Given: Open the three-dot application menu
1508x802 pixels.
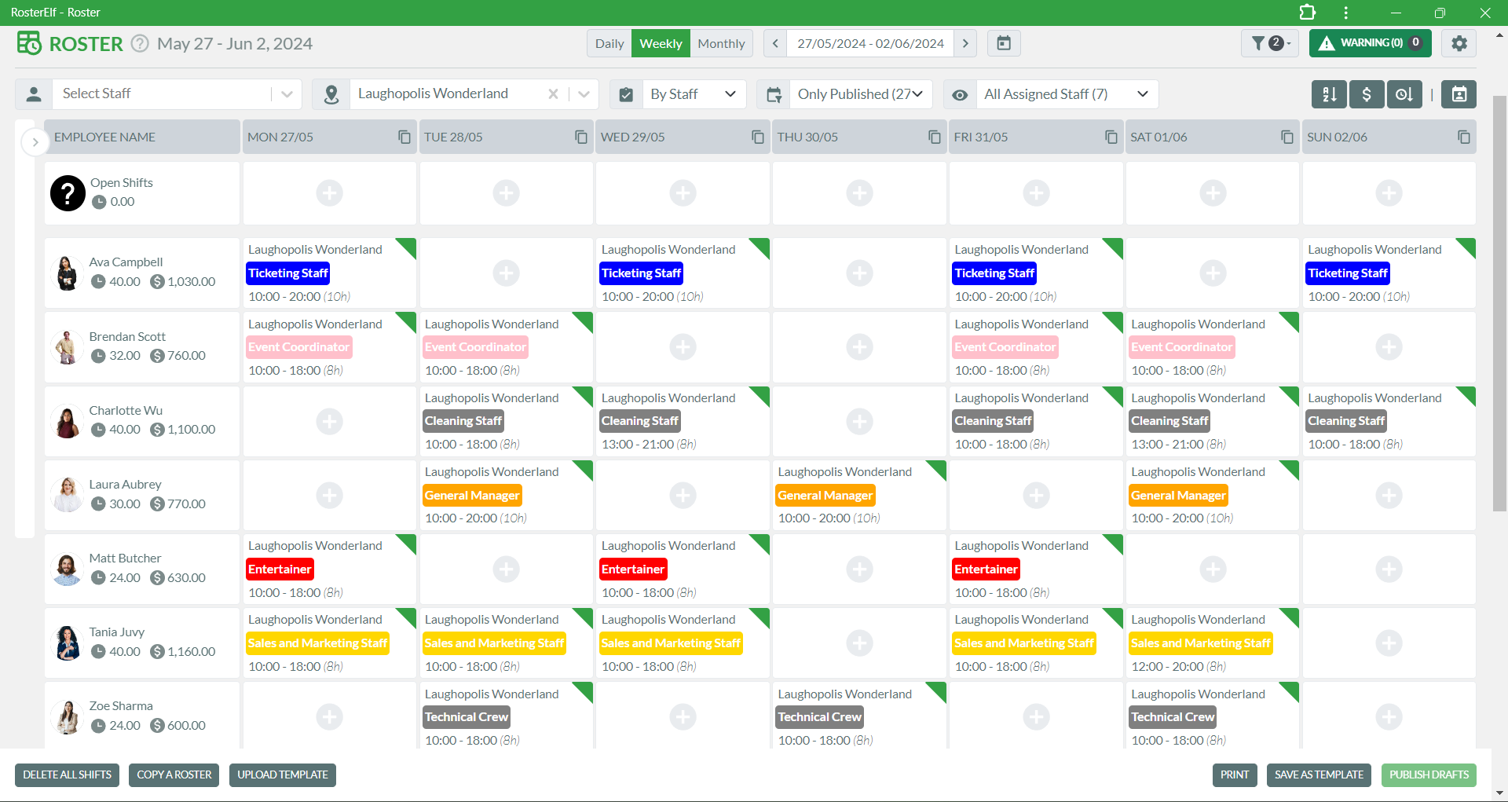Looking at the screenshot, I should pyautogui.click(x=1345, y=13).
